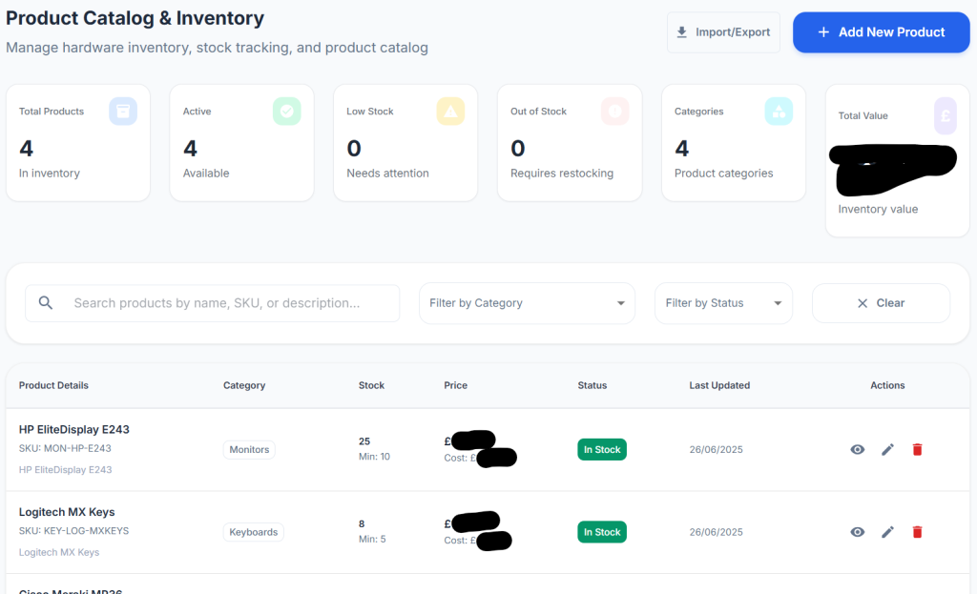Click 'Min: 5' stock text for Logitech
The height and width of the screenshot is (594, 977).
[372, 540]
